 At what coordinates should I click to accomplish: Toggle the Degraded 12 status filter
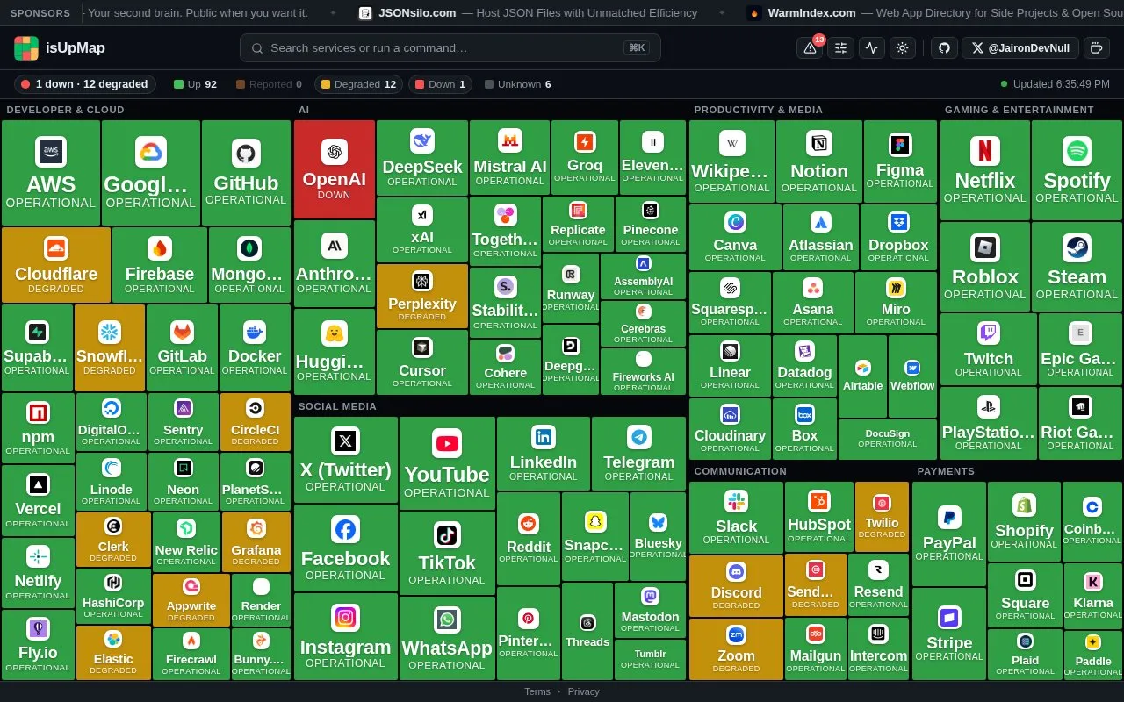click(359, 84)
